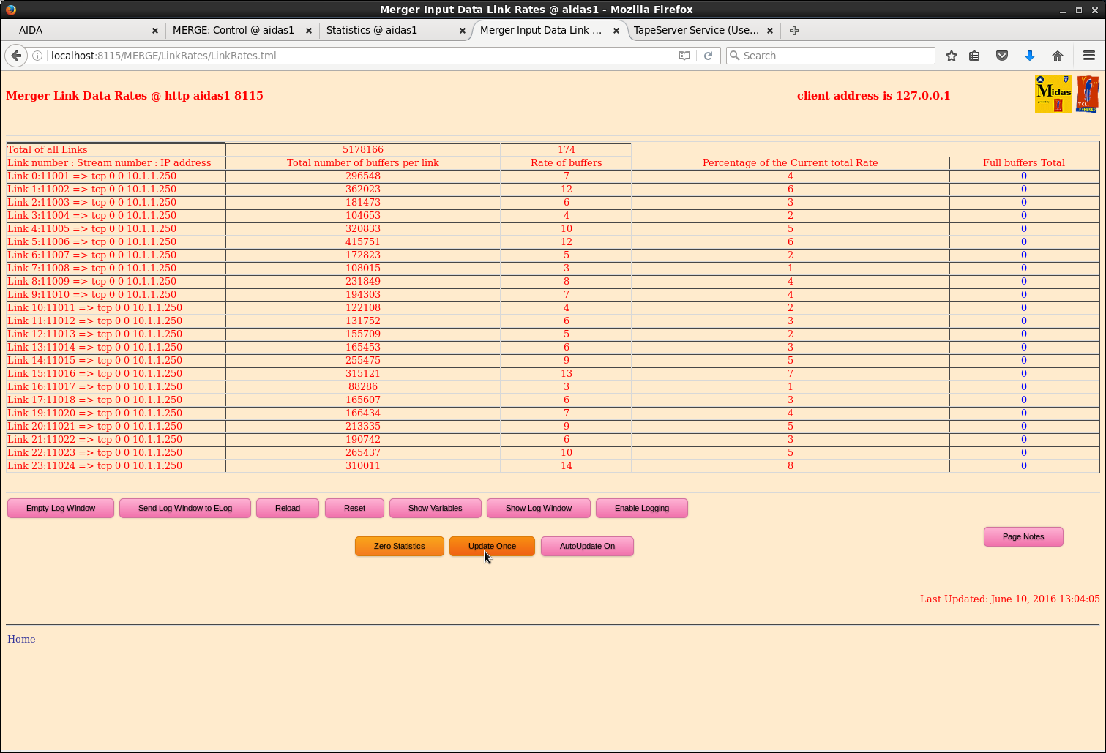Click Enable Logging button
Screen dimensions: 1106x753
pyautogui.click(x=642, y=508)
